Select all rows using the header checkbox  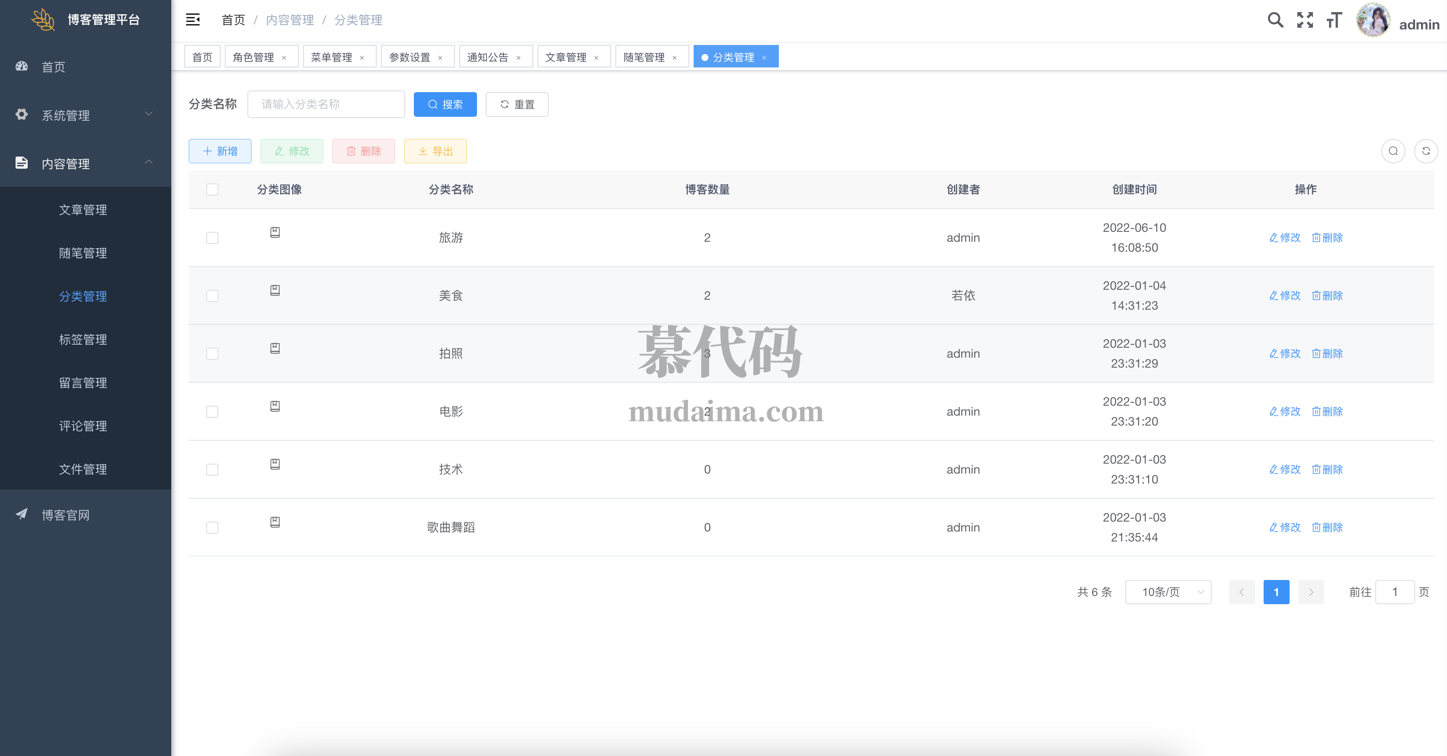coord(212,189)
